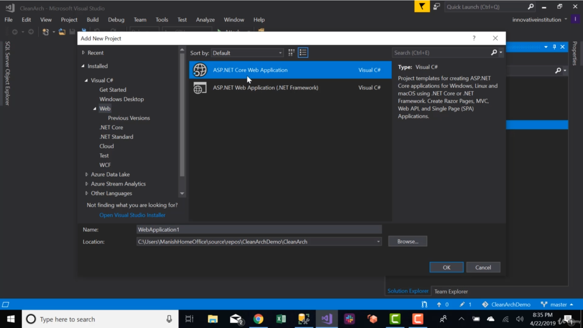Open the innovativeinstitution account dropdown

540,20
